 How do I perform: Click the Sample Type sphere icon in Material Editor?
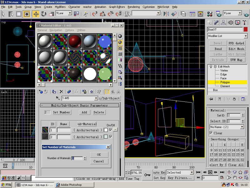coord(120,36)
